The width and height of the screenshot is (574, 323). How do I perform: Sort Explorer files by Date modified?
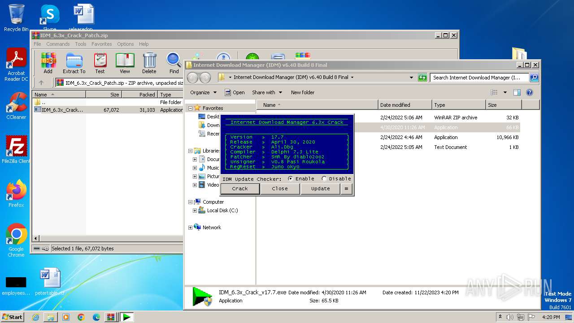click(405, 105)
